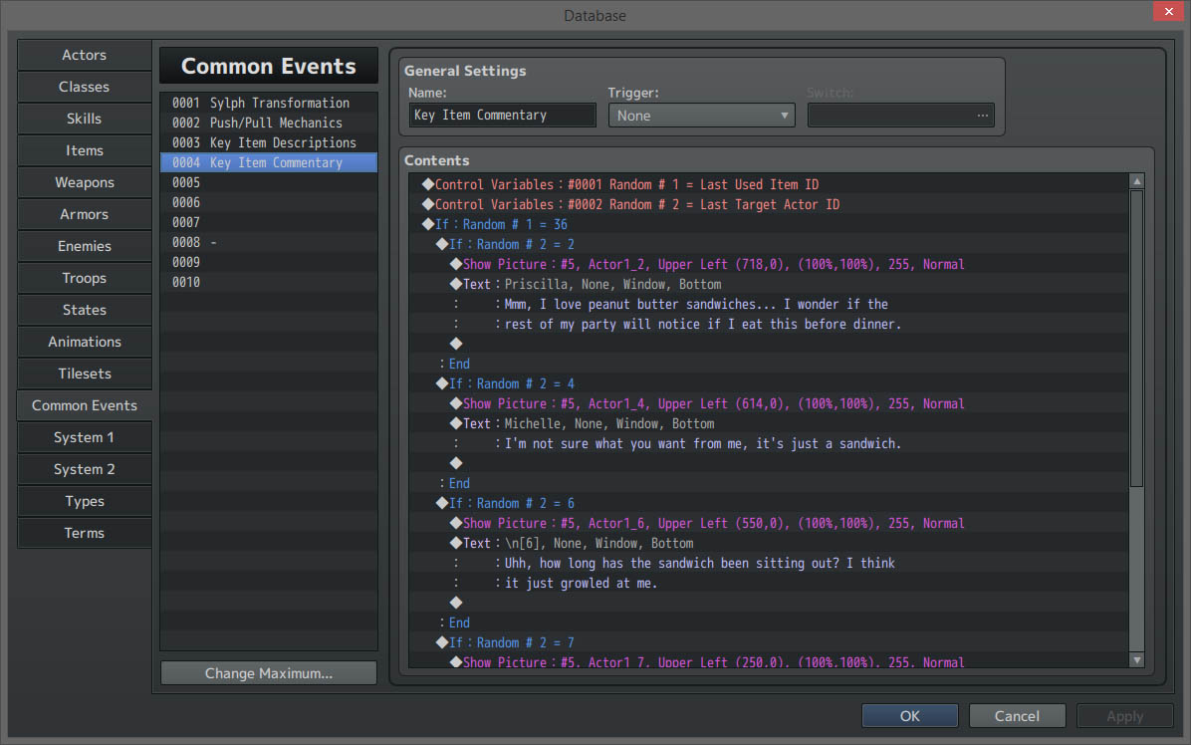The image size is (1191, 745).
Task: Click the Change Maximum button
Action: pyautogui.click(x=269, y=673)
